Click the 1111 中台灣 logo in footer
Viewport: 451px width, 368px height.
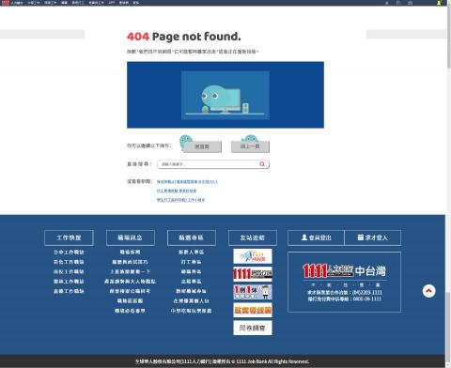(x=344, y=270)
